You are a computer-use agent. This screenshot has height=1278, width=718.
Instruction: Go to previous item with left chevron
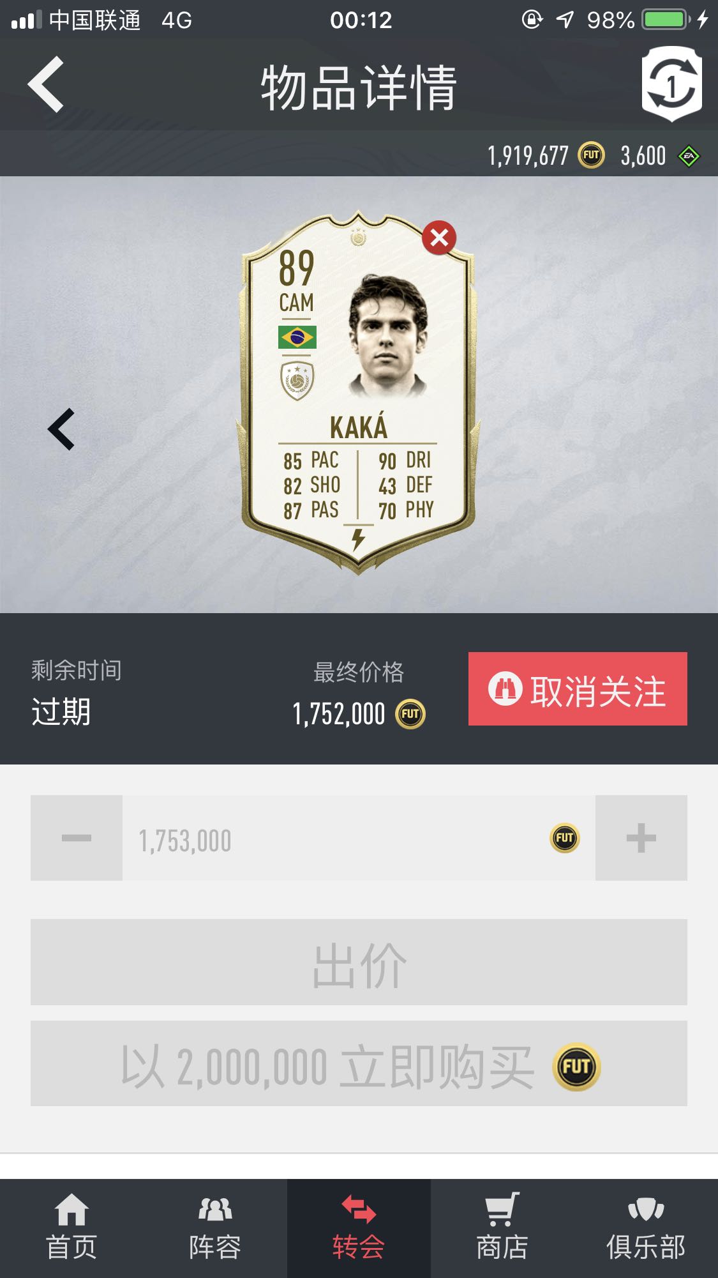point(62,429)
